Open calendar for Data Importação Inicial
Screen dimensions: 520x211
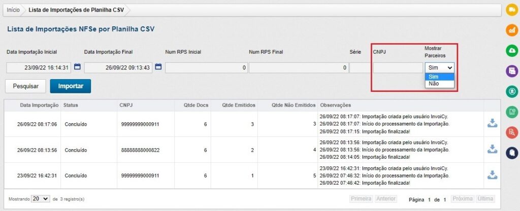pos(78,67)
